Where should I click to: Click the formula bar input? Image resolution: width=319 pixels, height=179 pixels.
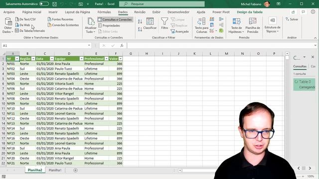coord(220,45)
